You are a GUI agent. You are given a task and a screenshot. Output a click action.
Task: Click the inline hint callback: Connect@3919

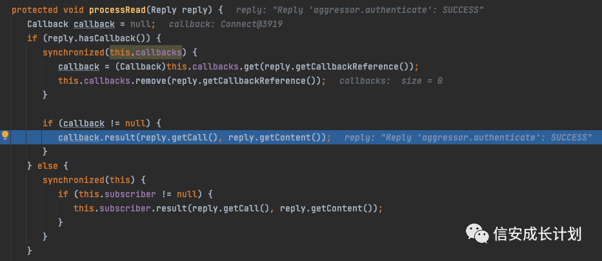click(x=226, y=24)
